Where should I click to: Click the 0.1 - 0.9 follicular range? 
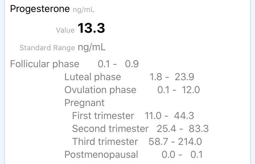(x=118, y=64)
